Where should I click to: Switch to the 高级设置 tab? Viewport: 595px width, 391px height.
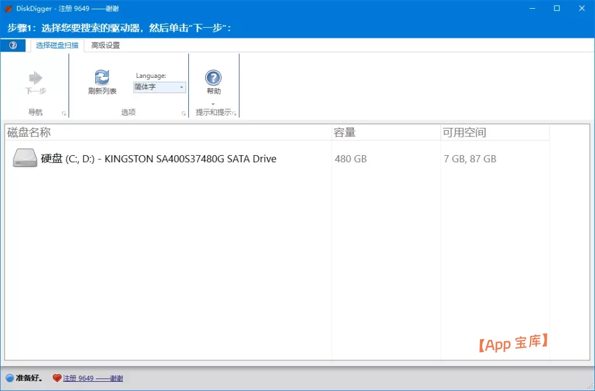(106, 45)
